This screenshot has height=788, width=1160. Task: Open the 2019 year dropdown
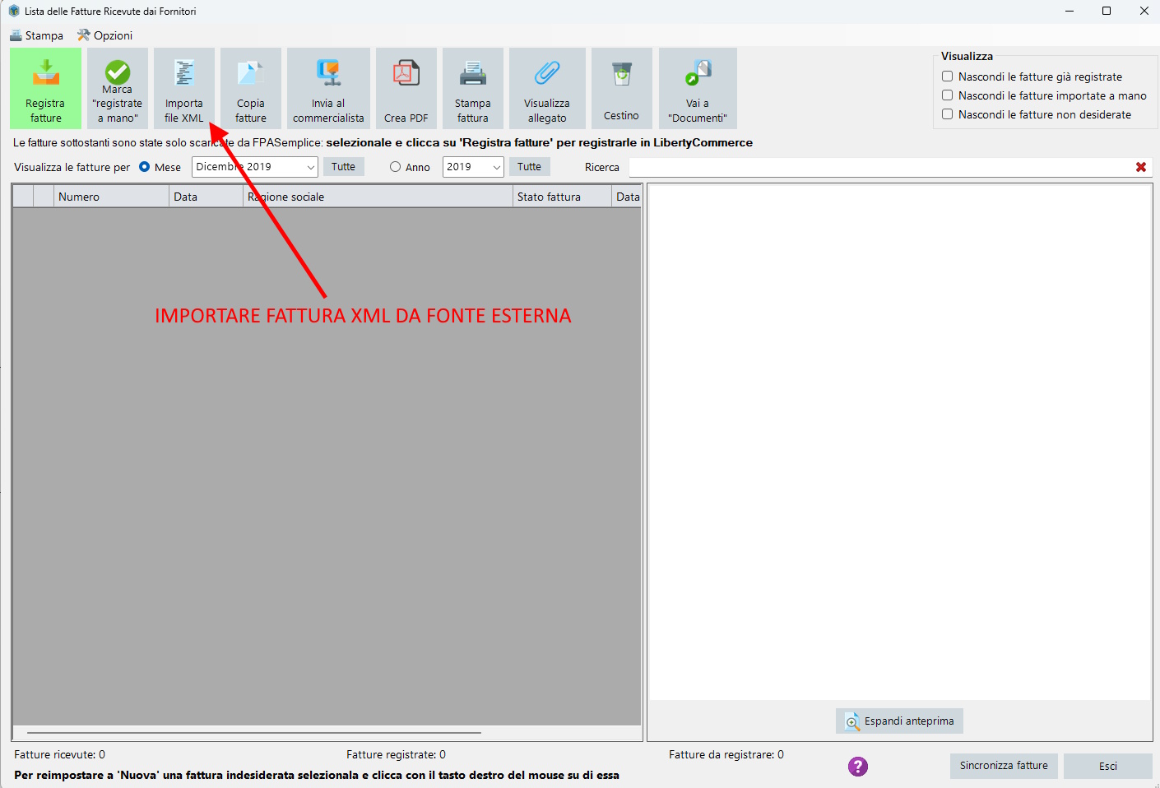click(x=496, y=167)
